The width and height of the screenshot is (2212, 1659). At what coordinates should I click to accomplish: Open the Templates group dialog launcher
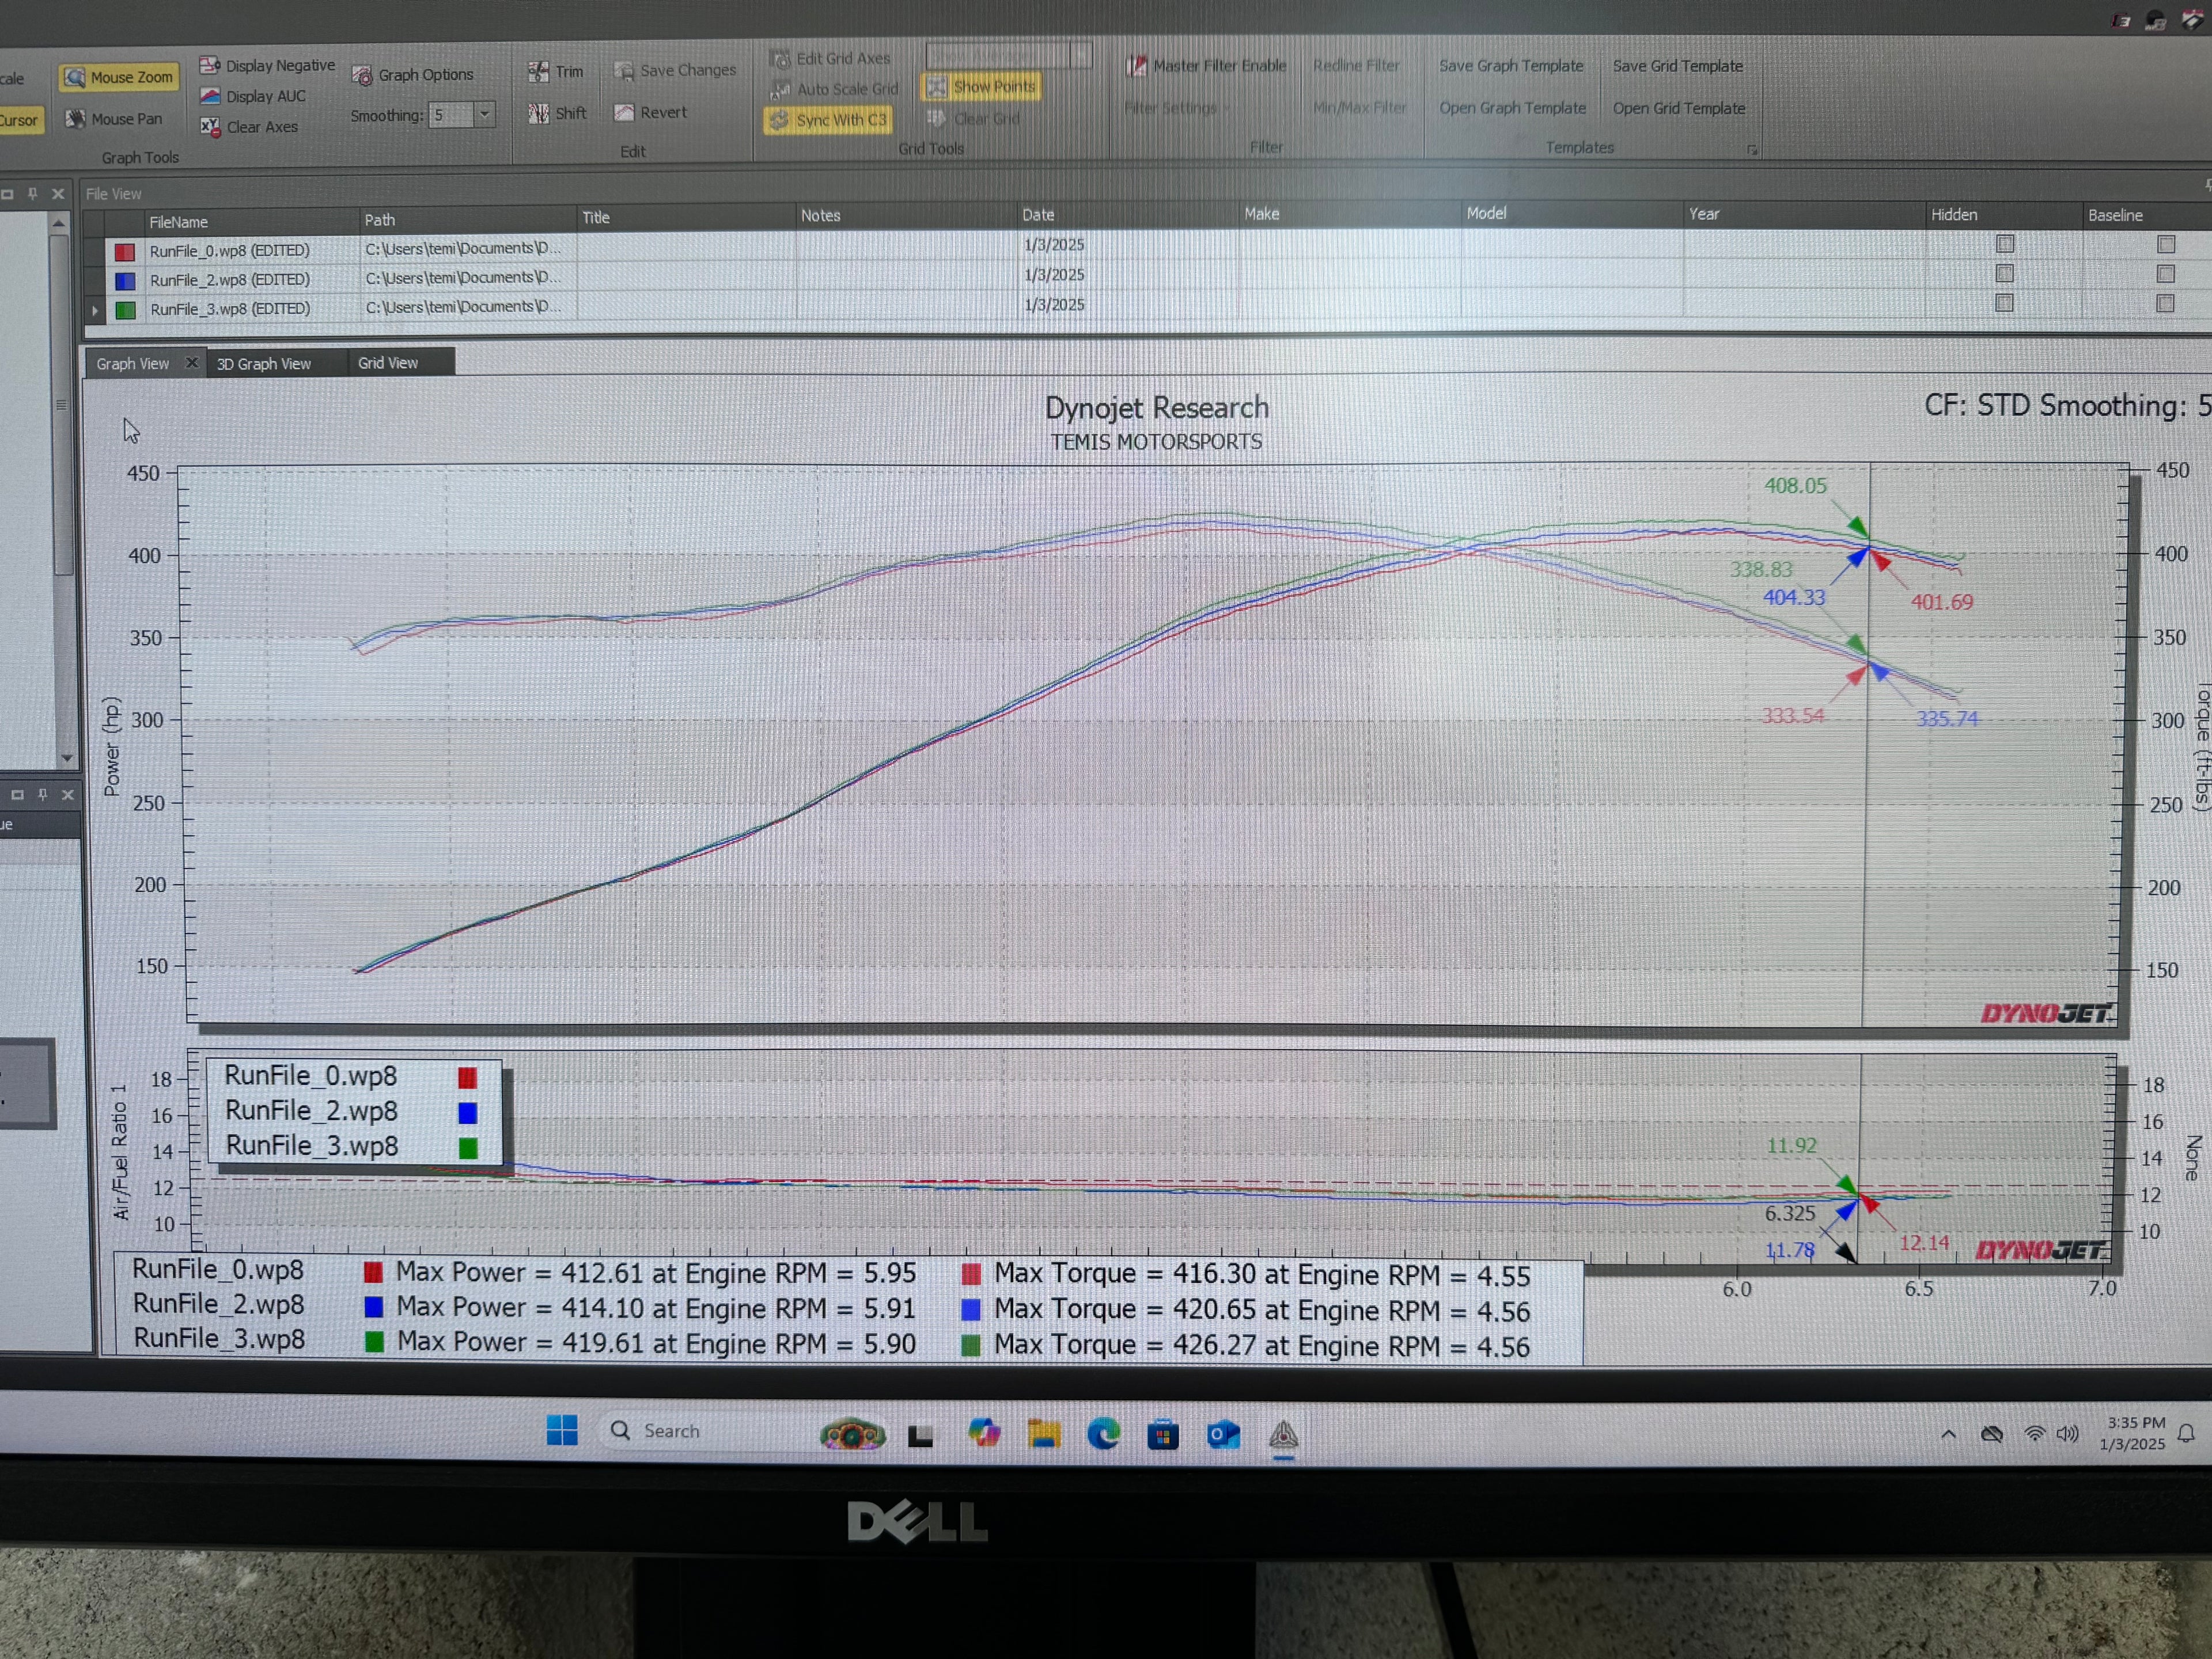click(x=1753, y=149)
